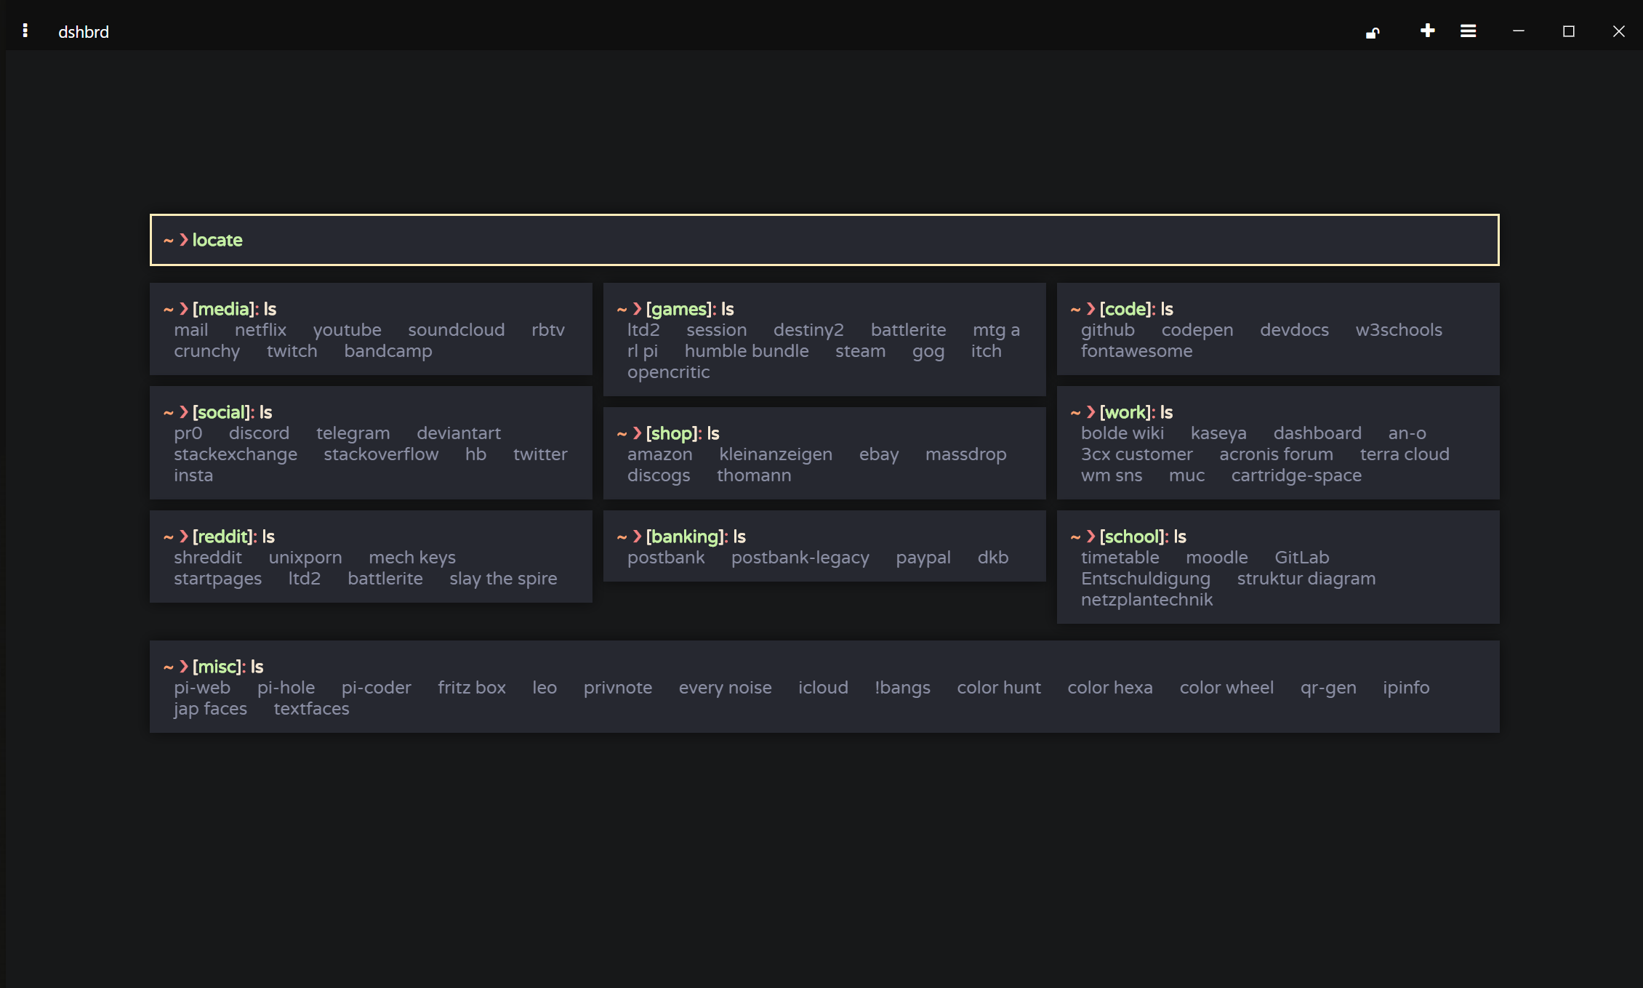
Task: Focus the locate search field
Action: 824,240
